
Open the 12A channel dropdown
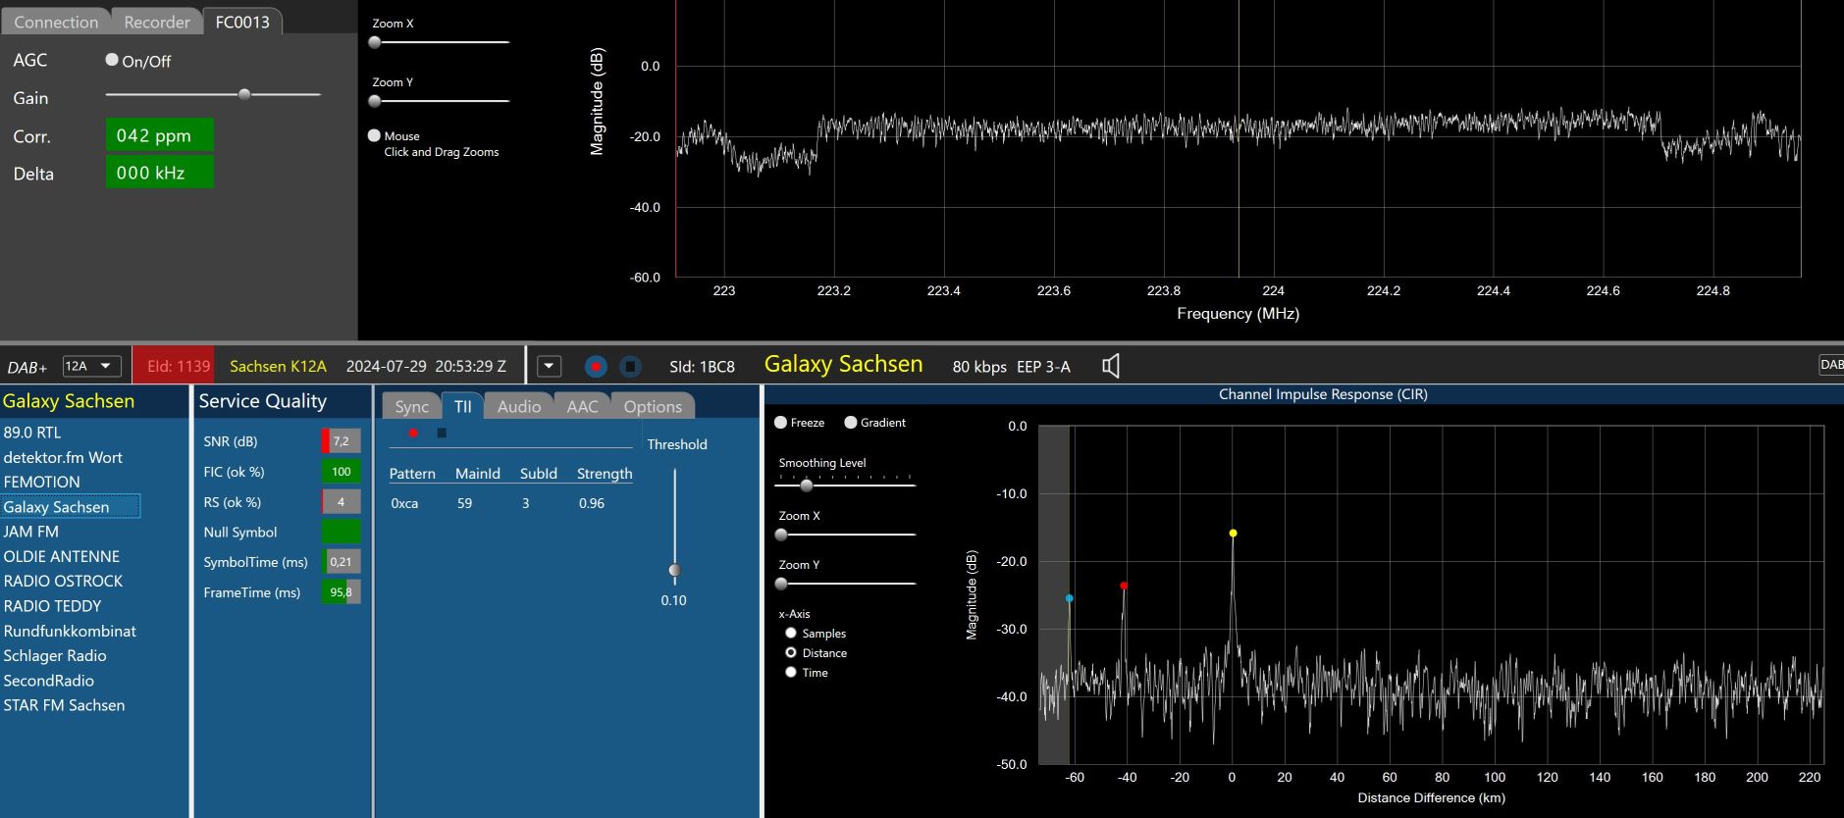pyautogui.click(x=91, y=366)
